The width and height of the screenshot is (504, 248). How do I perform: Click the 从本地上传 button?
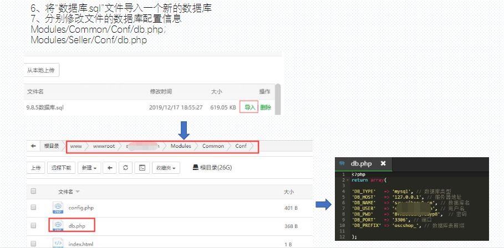pos(41,70)
